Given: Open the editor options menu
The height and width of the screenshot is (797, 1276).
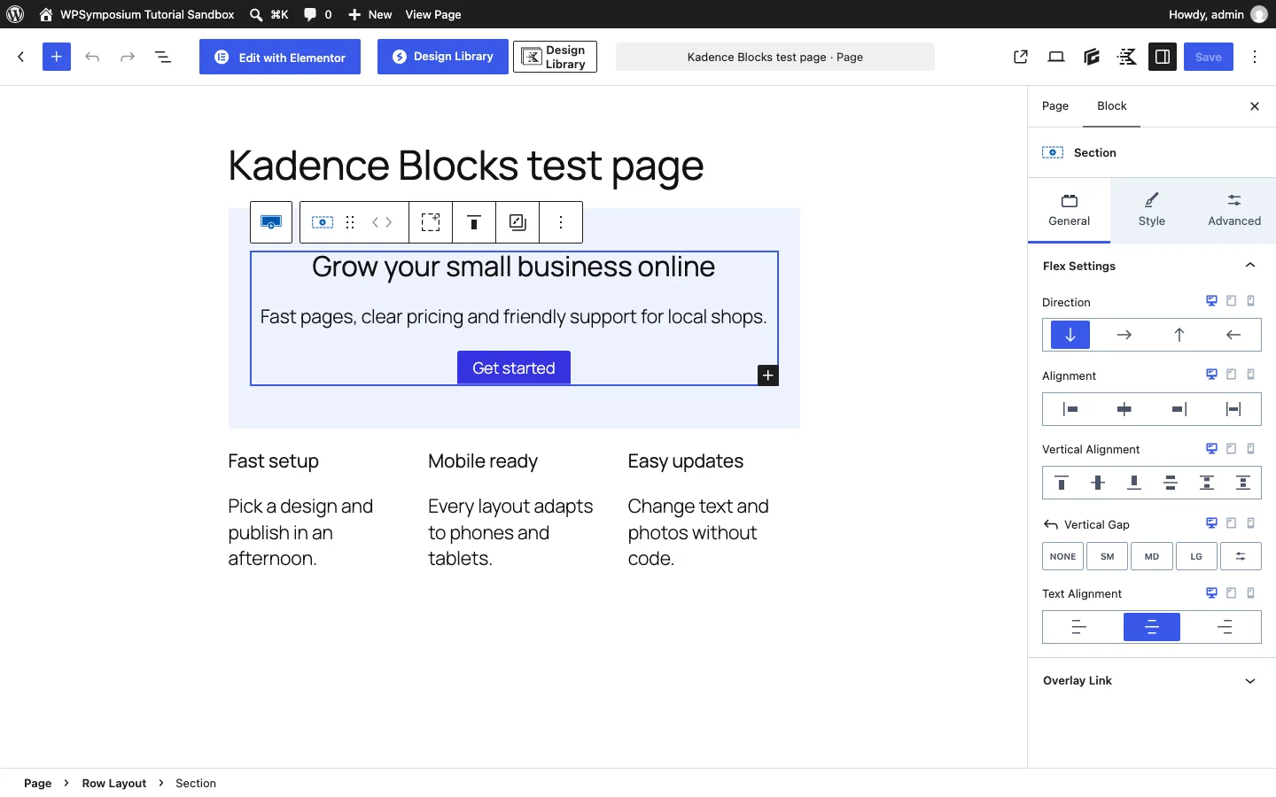Looking at the screenshot, I should click(x=1255, y=57).
